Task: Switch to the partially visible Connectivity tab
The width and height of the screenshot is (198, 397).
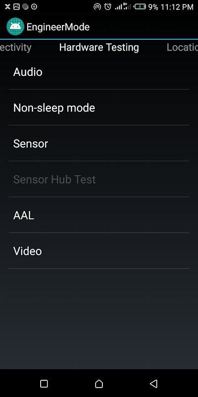Action: [16, 48]
